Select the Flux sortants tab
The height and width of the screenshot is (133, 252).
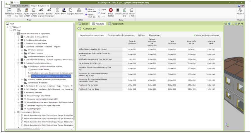(155, 35)
